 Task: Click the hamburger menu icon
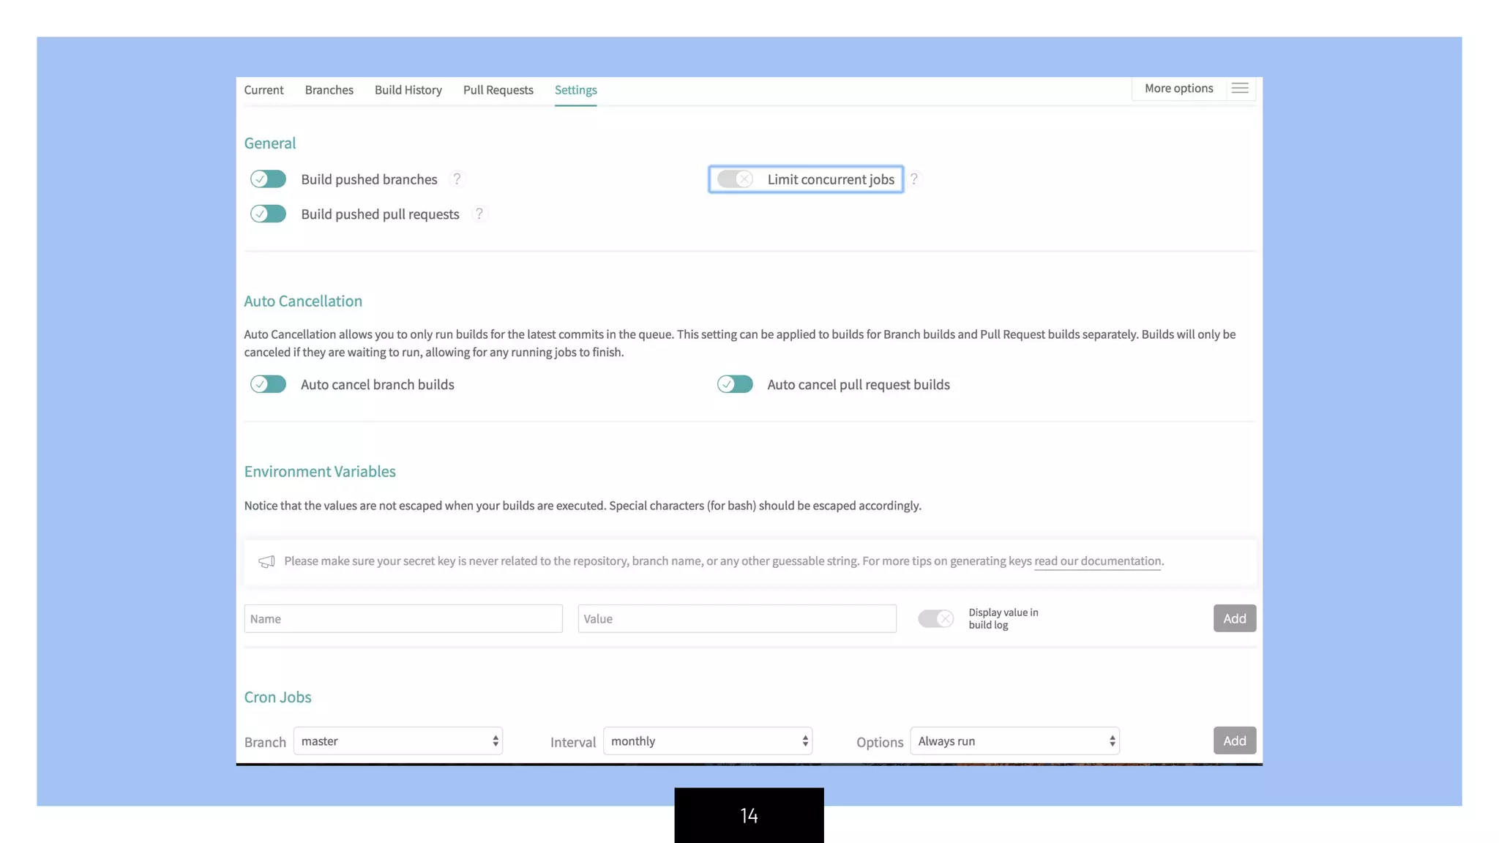[x=1239, y=89]
